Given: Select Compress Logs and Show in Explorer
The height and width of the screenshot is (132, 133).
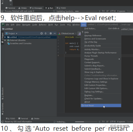Looking at the screenshot, I should point(101,79).
